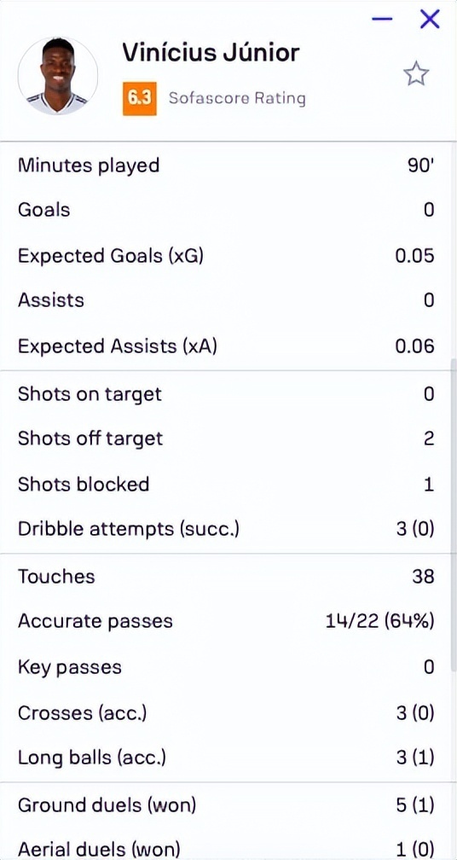This screenshot has width=457, height=860.
Task: Click the Vinícius Júnior player name
Action: [x=211, y=53]
